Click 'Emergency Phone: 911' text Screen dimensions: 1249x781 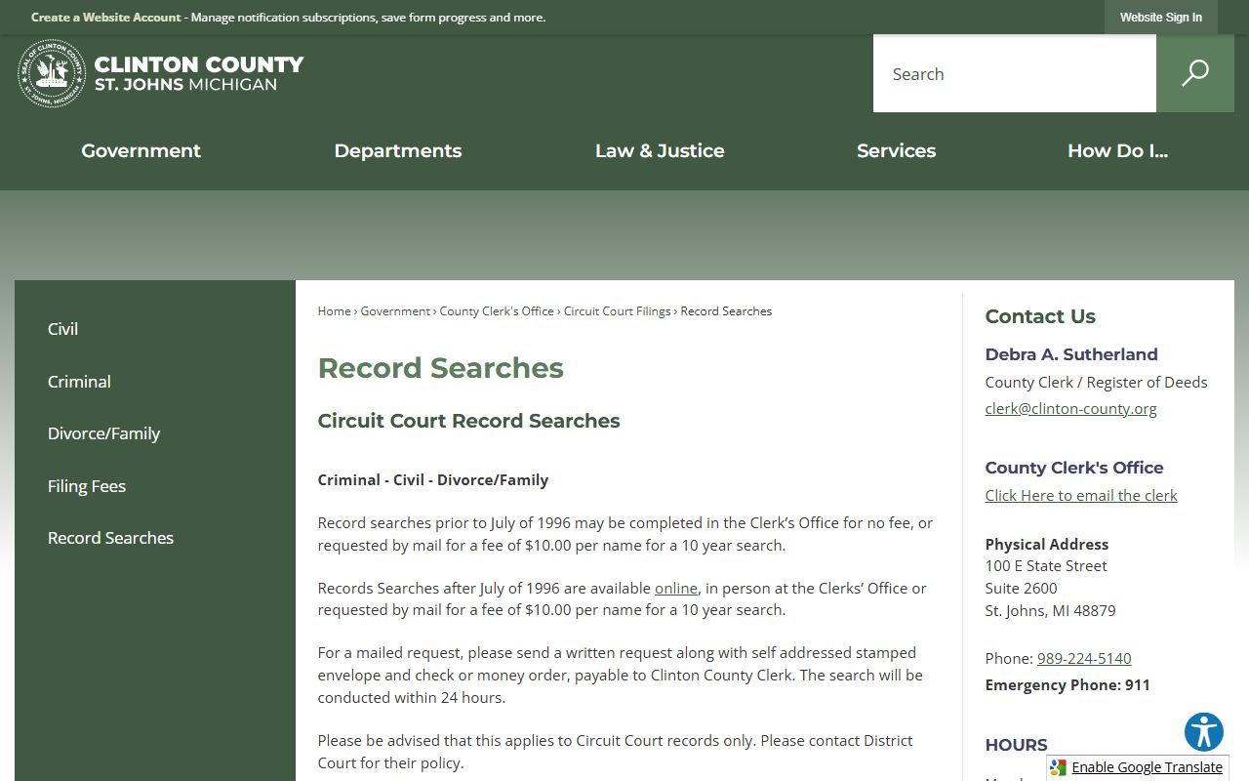click(x=1068, y=685)
